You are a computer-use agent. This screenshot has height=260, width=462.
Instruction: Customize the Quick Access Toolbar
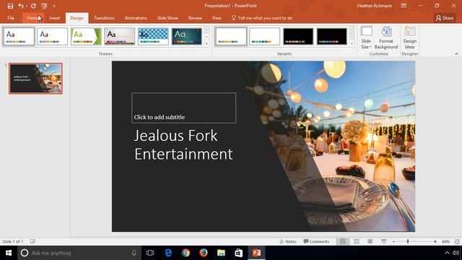[x=54, y=6]
